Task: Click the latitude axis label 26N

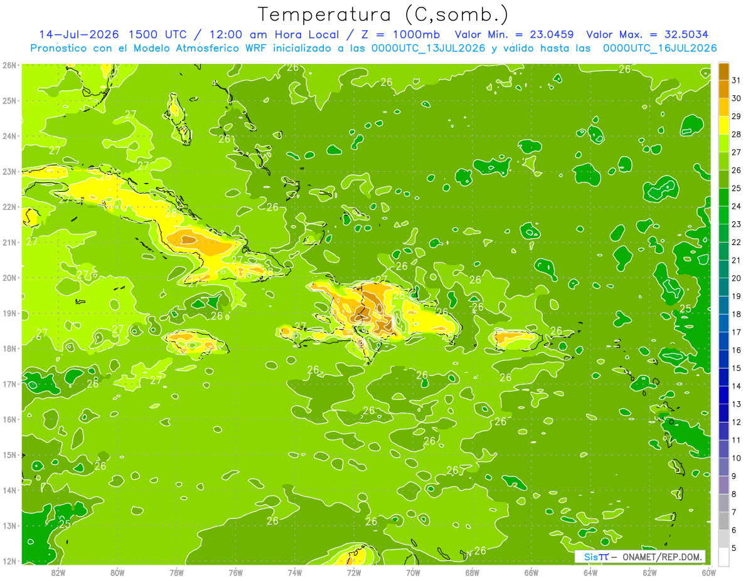Action: pos(10,65)
